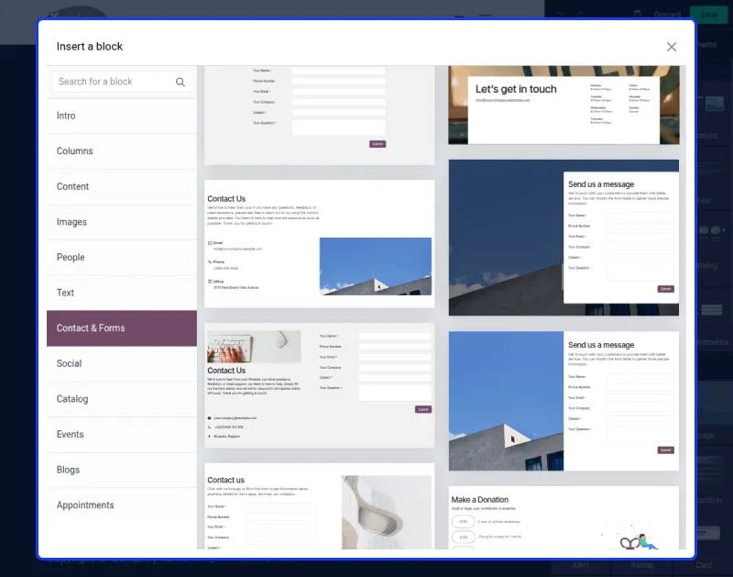The image size is (733, 577).
Task: Go to the Social category
Action: click(x=121, y=364)
